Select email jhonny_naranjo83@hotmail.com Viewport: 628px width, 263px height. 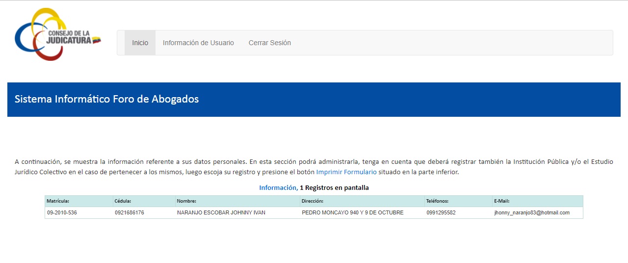tap(532, 213)
